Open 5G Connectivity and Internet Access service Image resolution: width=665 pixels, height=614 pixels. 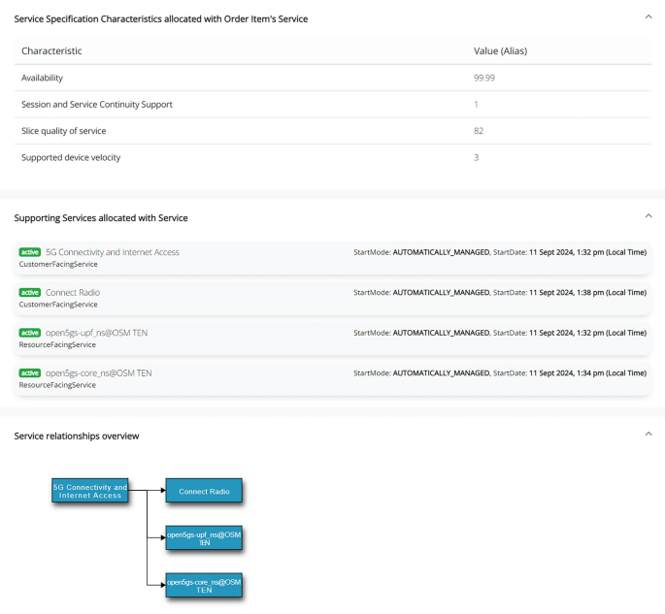point(112,252)
